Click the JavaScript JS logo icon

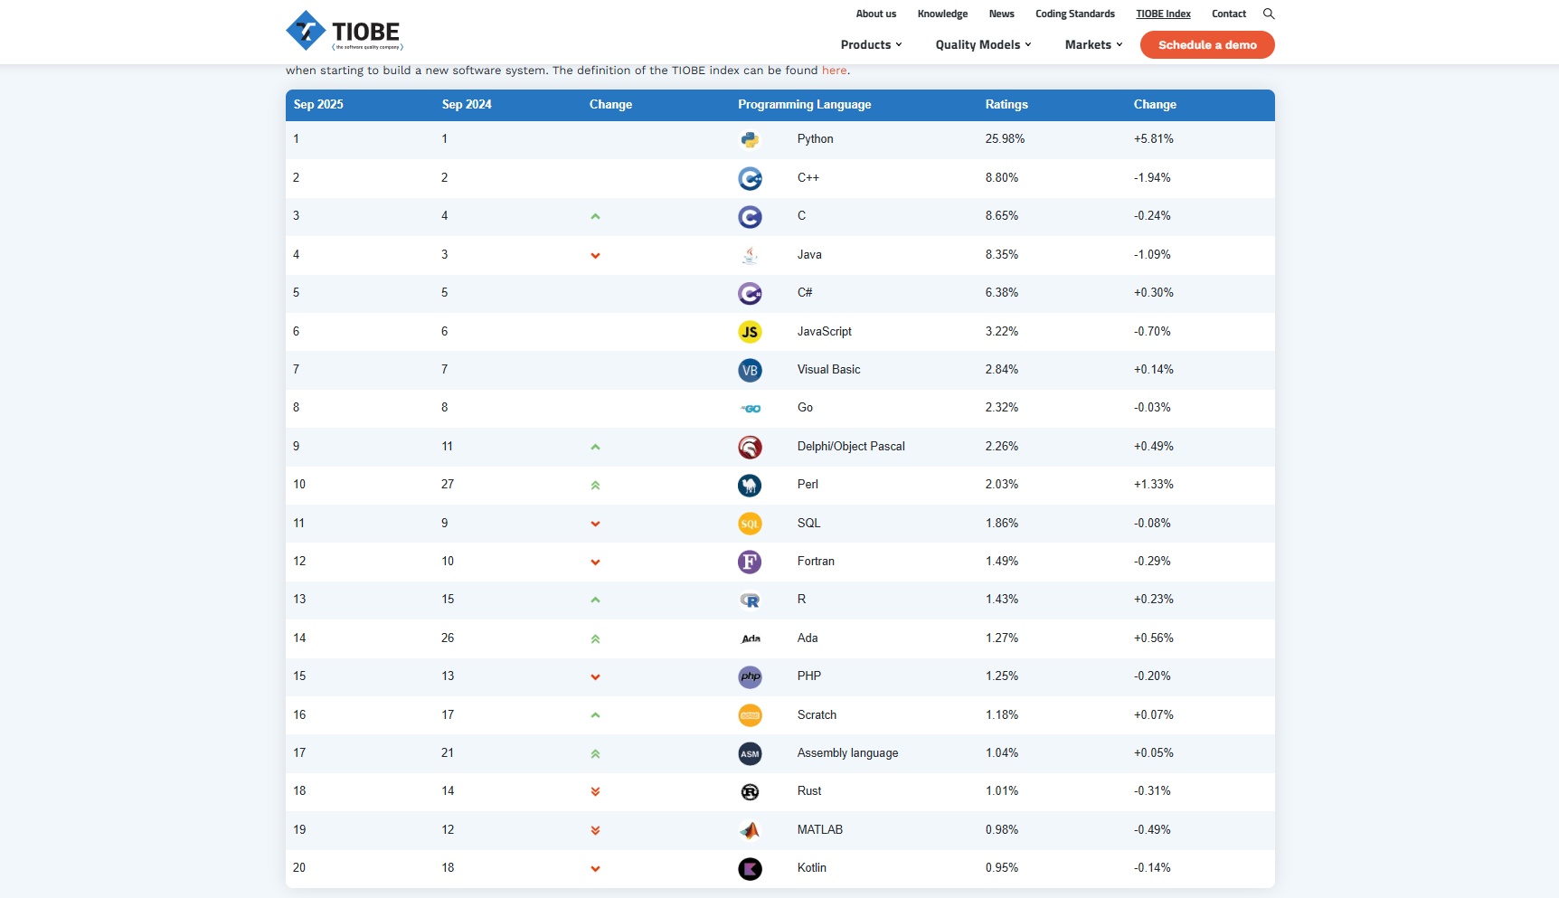click(750, 332)
